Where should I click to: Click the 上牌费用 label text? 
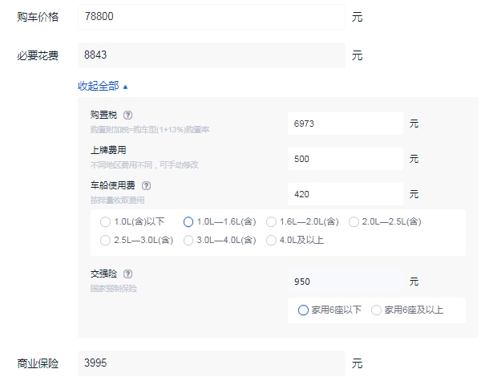108,150
